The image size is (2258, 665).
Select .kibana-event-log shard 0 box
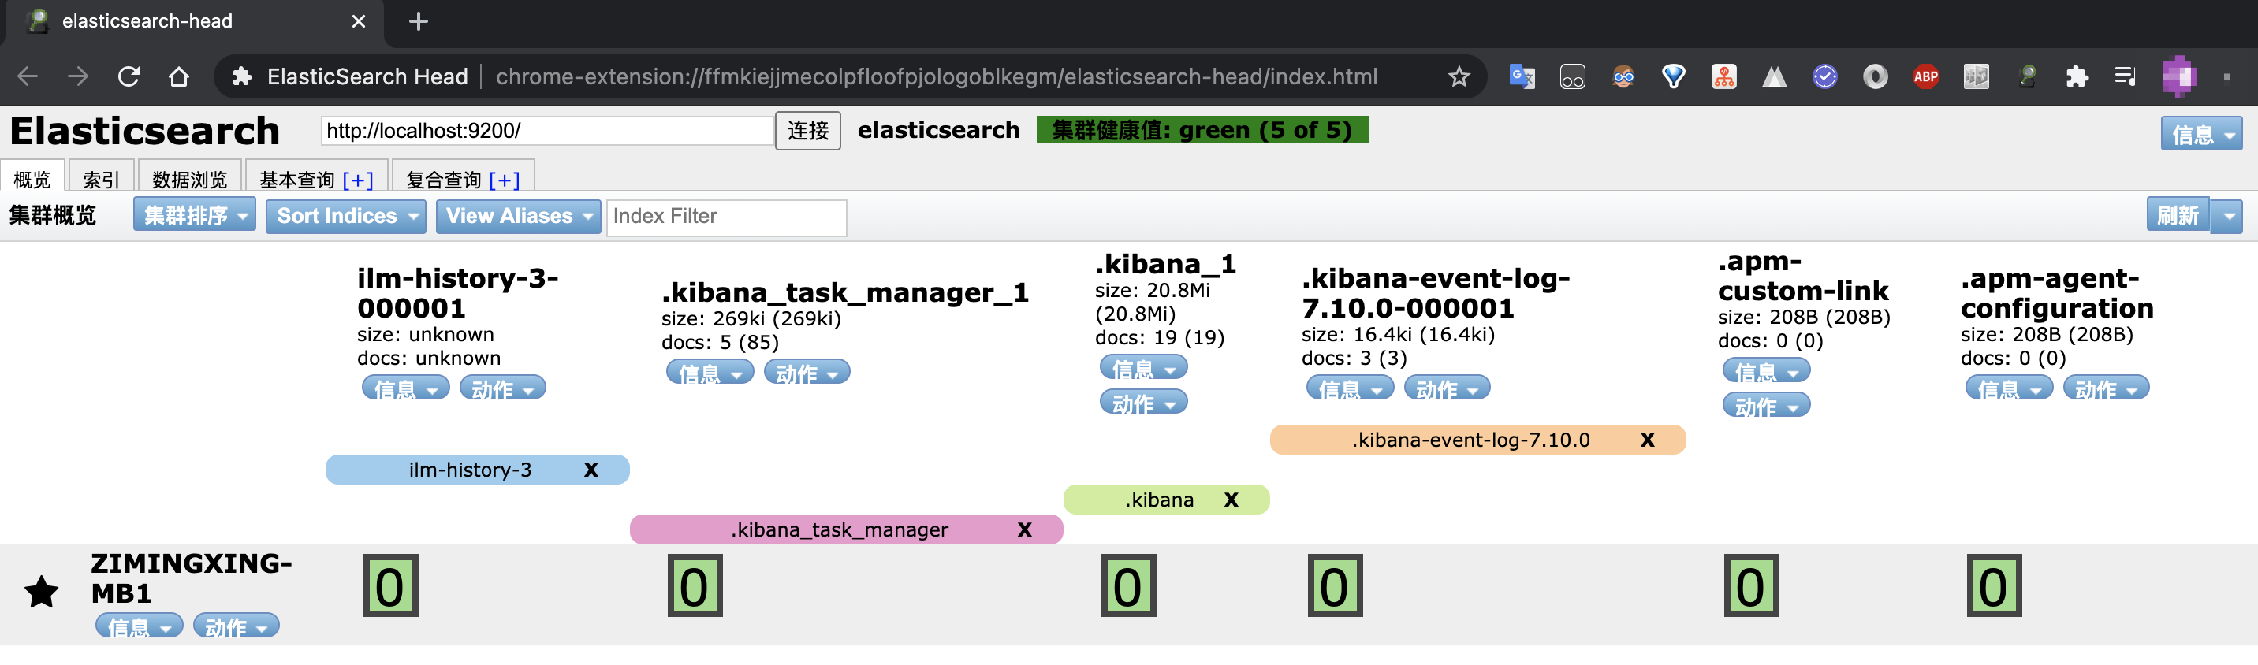point(1336,585)
